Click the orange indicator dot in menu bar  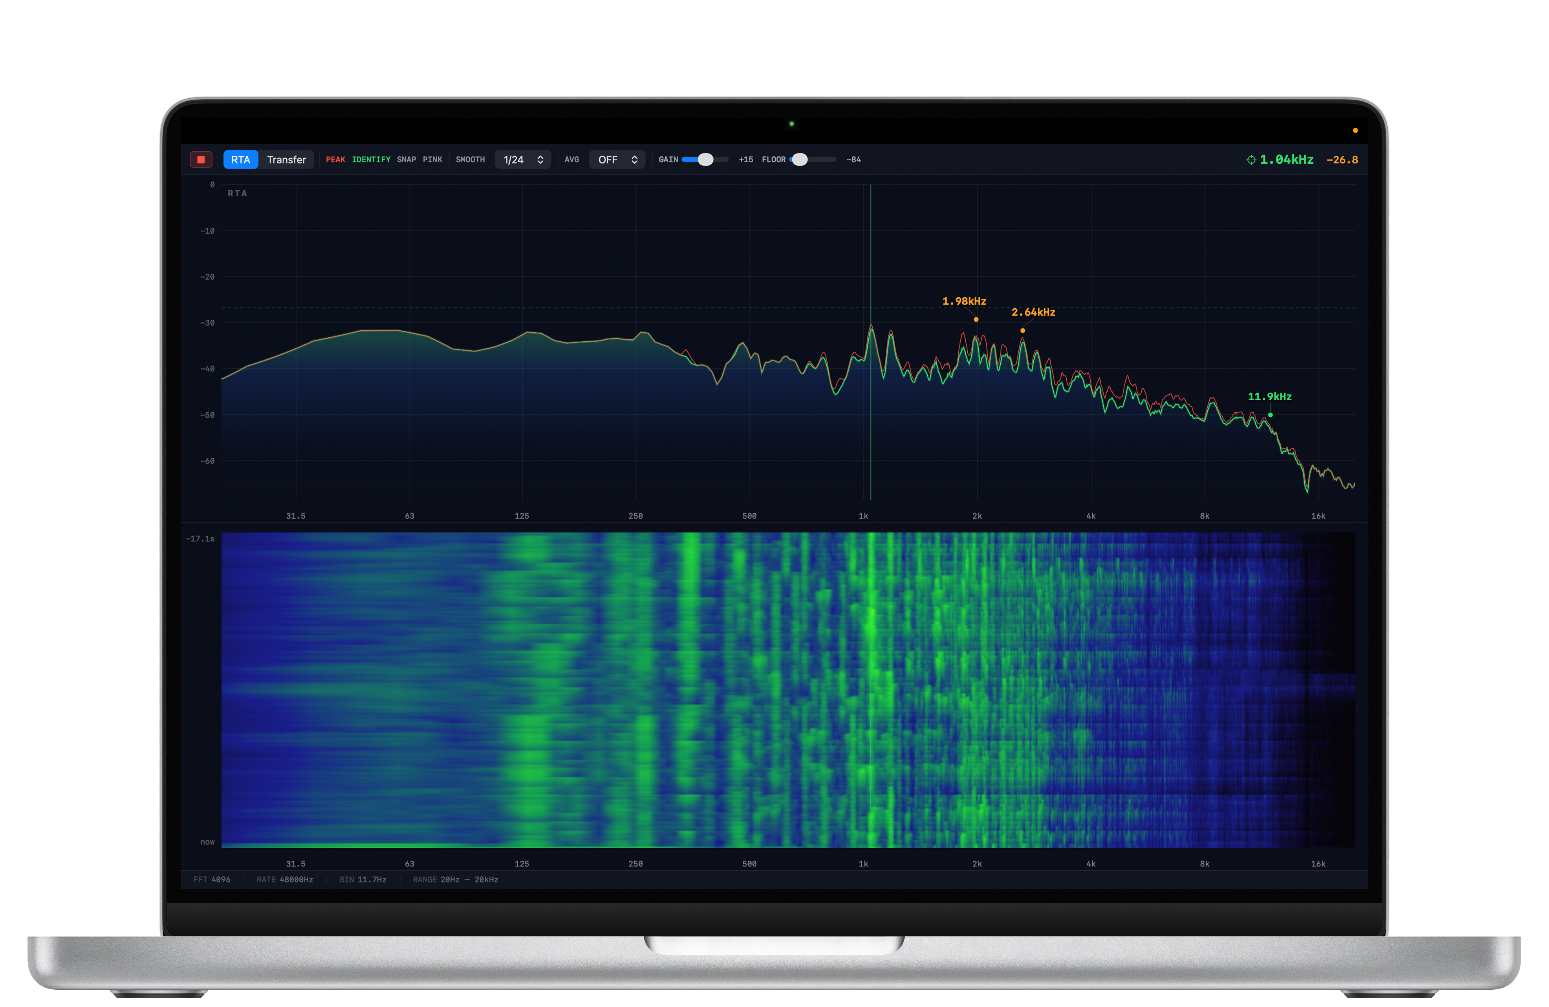[x=1355, y=131]
